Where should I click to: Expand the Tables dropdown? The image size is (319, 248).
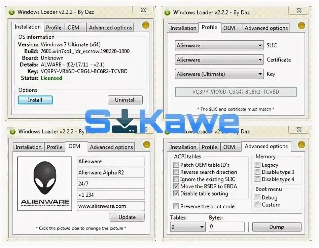click(x=188, y=227)
